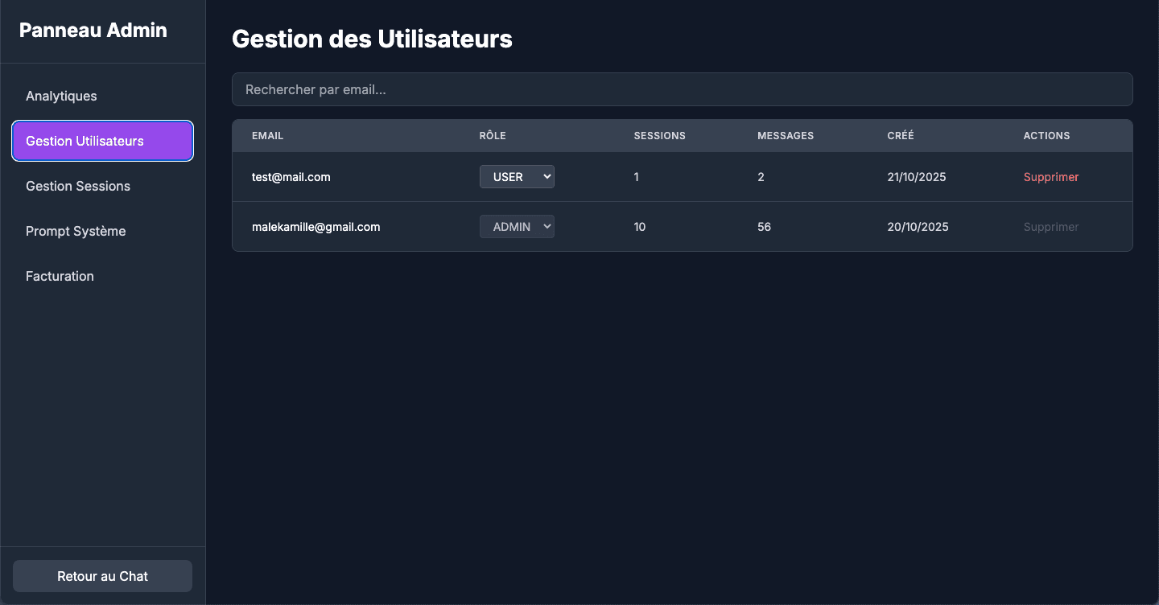Screen dimensions: 1159x605
Task: Click the SESSIONS column header
Action: 659,135
